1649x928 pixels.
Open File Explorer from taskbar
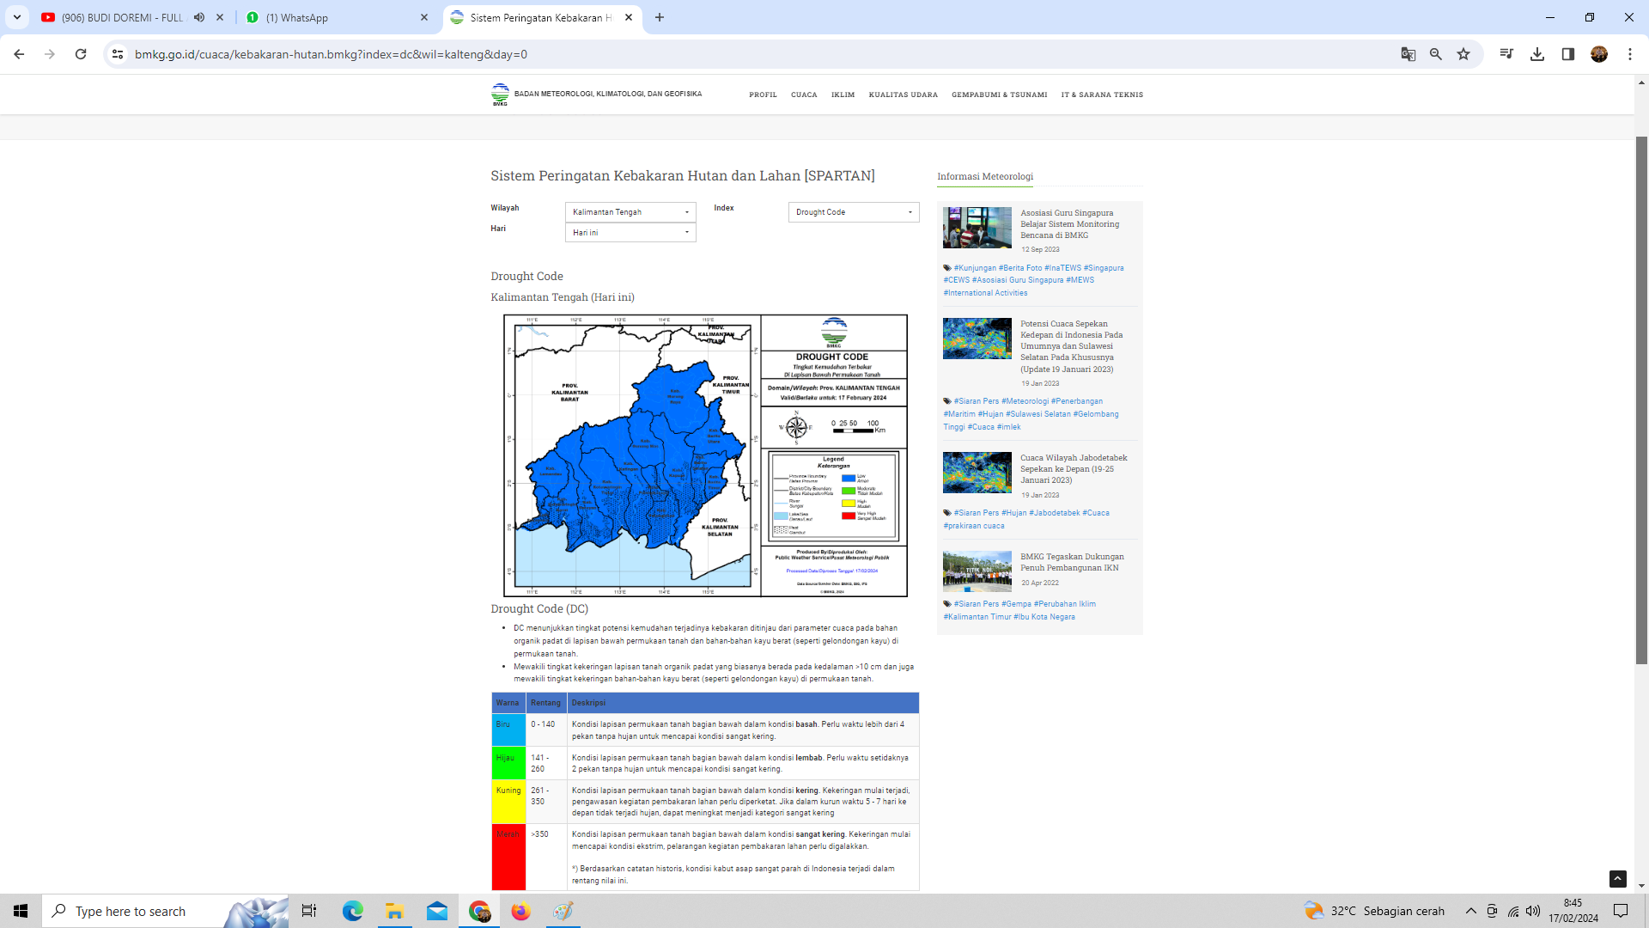[395, 911]
